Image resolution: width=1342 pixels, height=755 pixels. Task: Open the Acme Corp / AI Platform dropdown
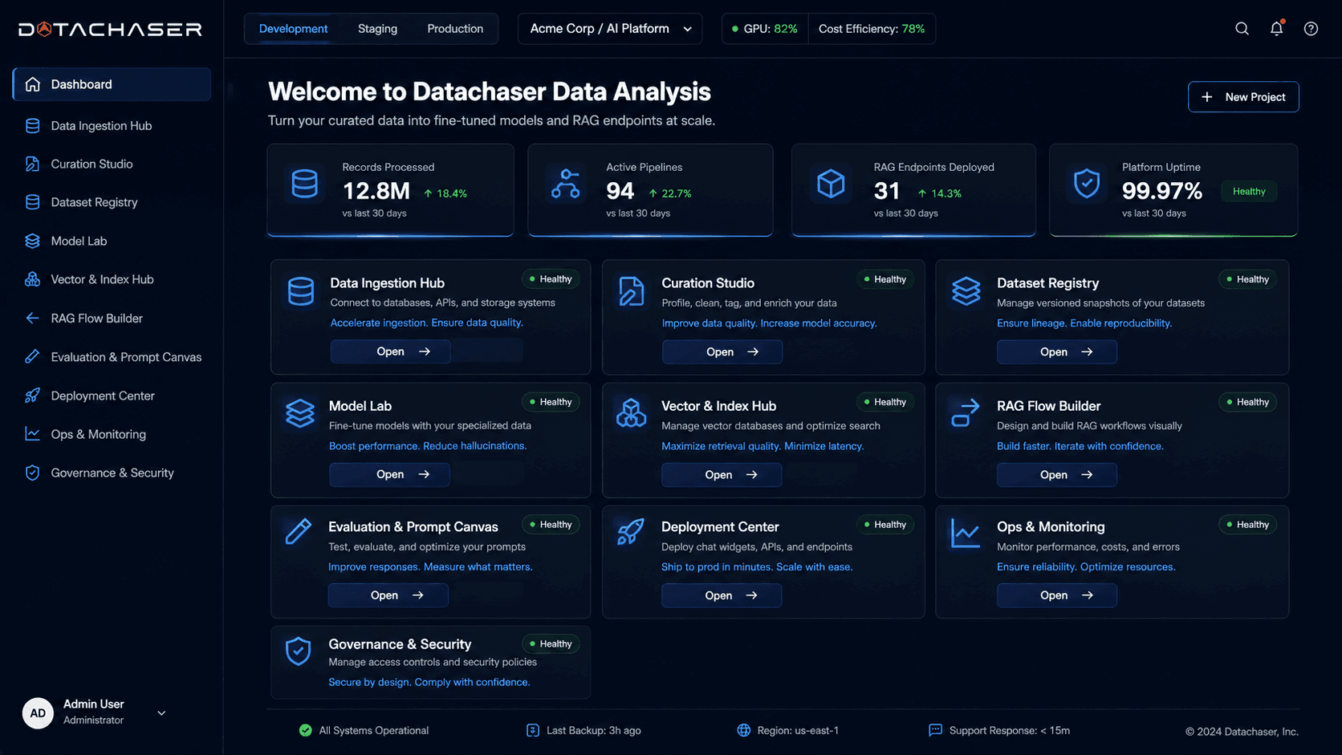[610, 29]
